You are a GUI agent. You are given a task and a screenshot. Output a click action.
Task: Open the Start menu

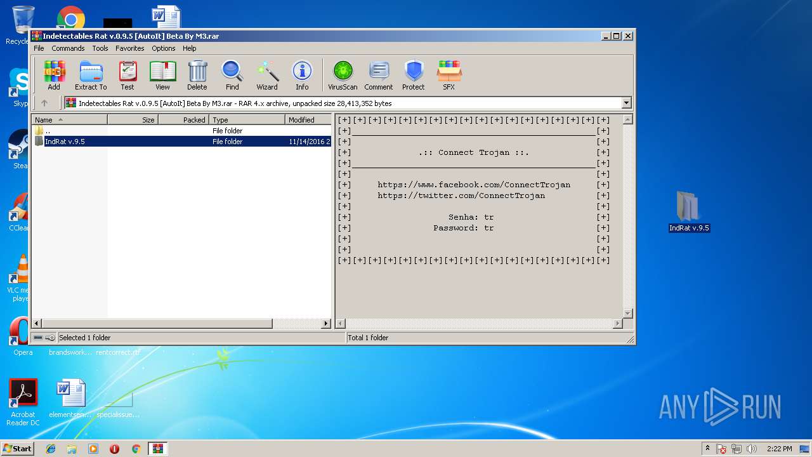17,448
